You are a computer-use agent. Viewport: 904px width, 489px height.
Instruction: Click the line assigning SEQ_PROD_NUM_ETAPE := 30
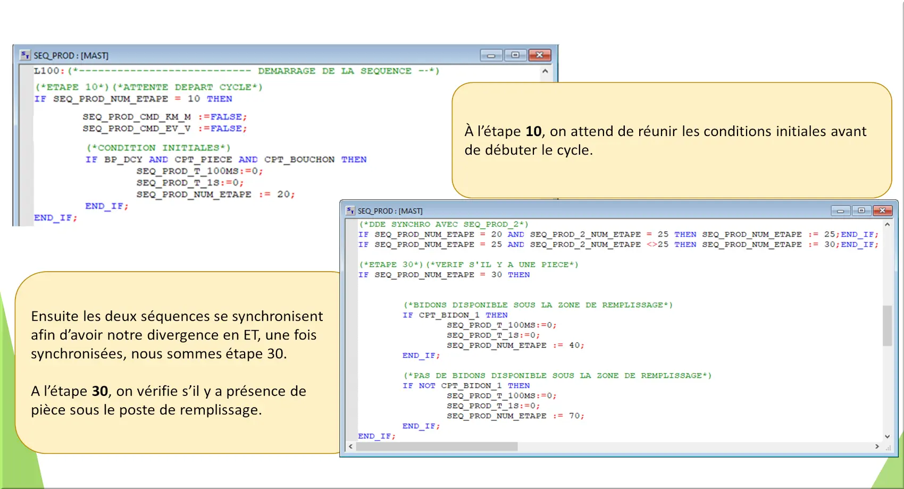[x=618, y=244]
